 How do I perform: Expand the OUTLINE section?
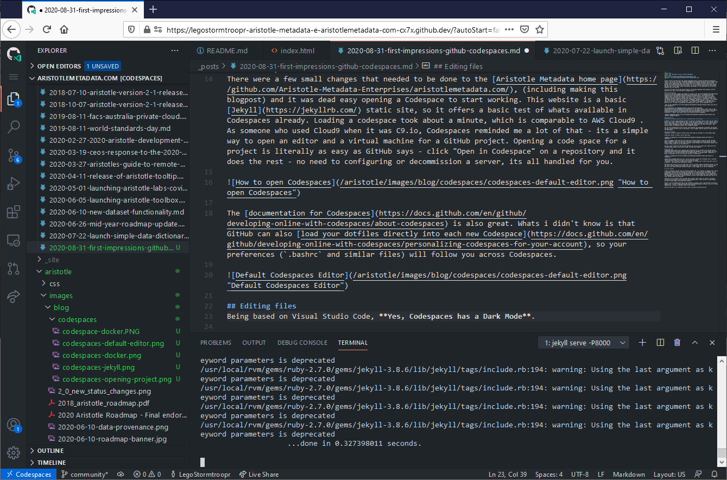[x=109, y=451]
